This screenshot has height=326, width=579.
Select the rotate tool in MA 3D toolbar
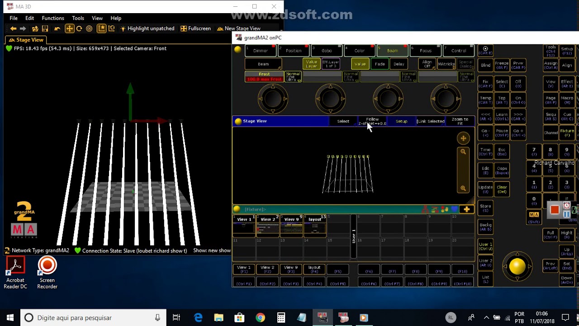[x=79, y=29]
